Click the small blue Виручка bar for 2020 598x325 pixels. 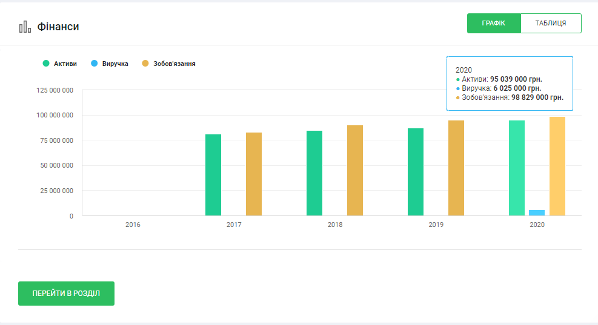click(x=537, y=212)
